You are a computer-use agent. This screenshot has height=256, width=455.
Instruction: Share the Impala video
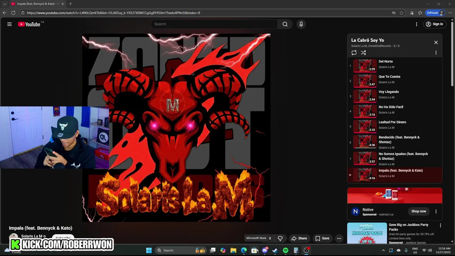[299, 238]
